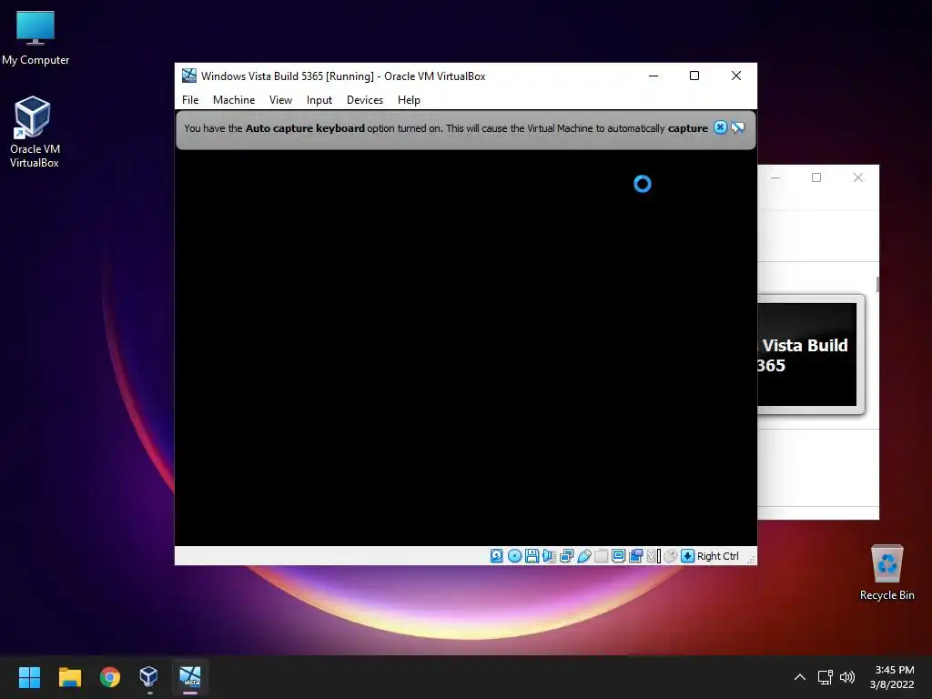The image size is (932, 699).
Task: Maximize the background VirtualBox Manager window
Action: click(816, 177)
